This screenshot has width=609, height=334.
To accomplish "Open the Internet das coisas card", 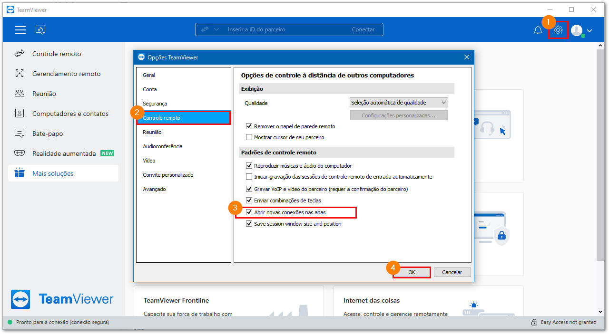I will click(428, 301).
